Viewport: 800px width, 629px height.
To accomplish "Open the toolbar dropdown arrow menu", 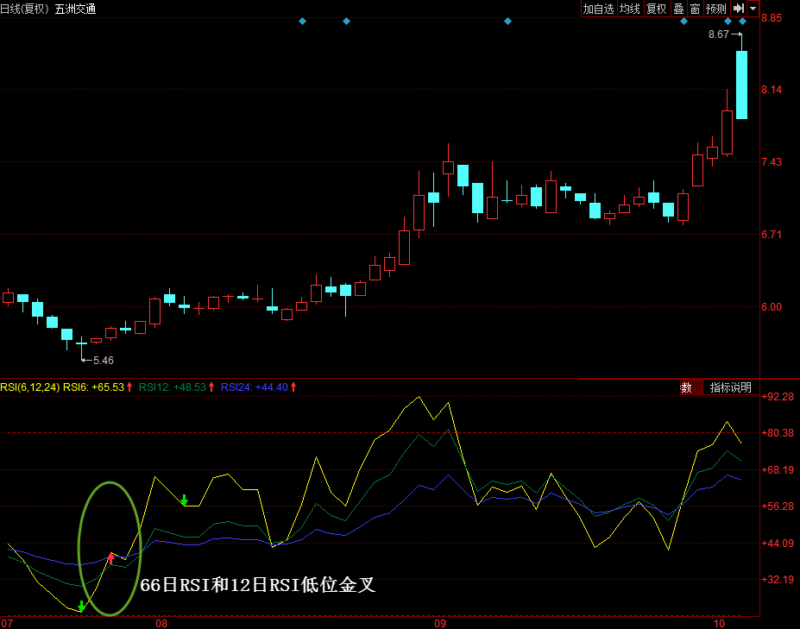I will tap(753, 9).
